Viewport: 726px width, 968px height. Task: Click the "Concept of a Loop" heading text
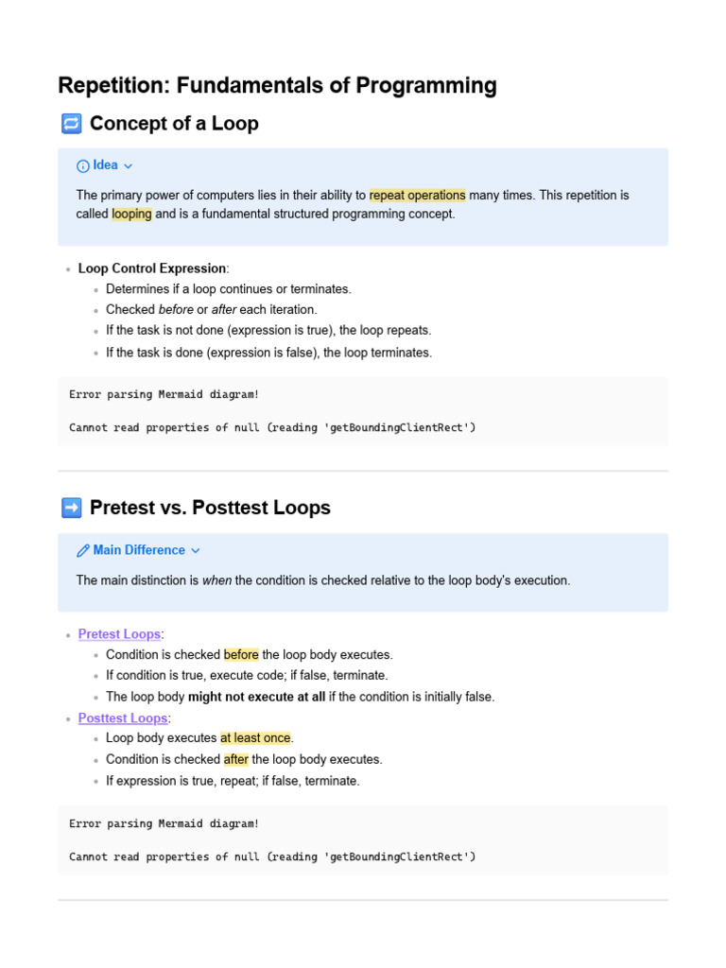(174, 124)
